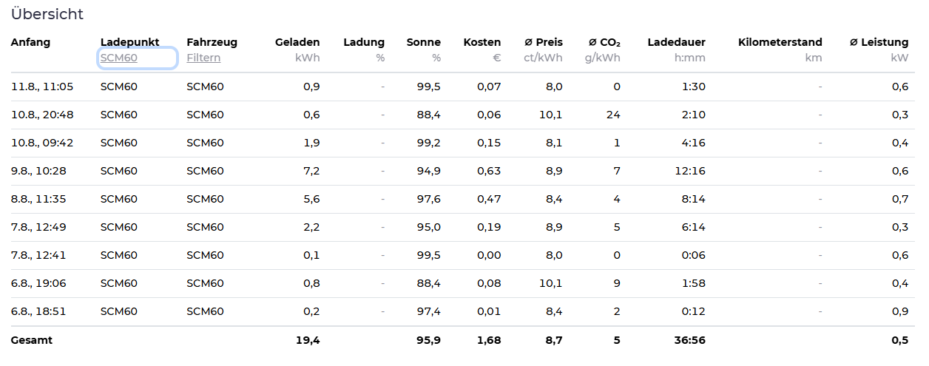Open the session started 10.8., 20:48
This screenshot has height=366, width=929.
pyautogui.click(x=462, y=115)
